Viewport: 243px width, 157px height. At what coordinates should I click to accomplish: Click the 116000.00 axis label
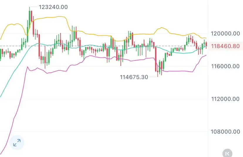pyautogui.click(x=225, y=66)
